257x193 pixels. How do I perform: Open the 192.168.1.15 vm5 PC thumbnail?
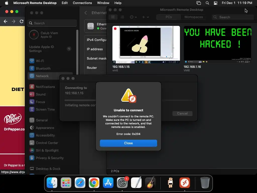coord(146,45)
